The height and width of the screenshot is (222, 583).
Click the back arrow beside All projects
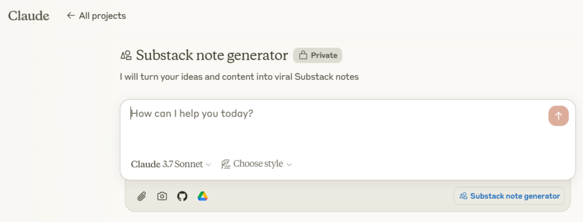(71, 15)
